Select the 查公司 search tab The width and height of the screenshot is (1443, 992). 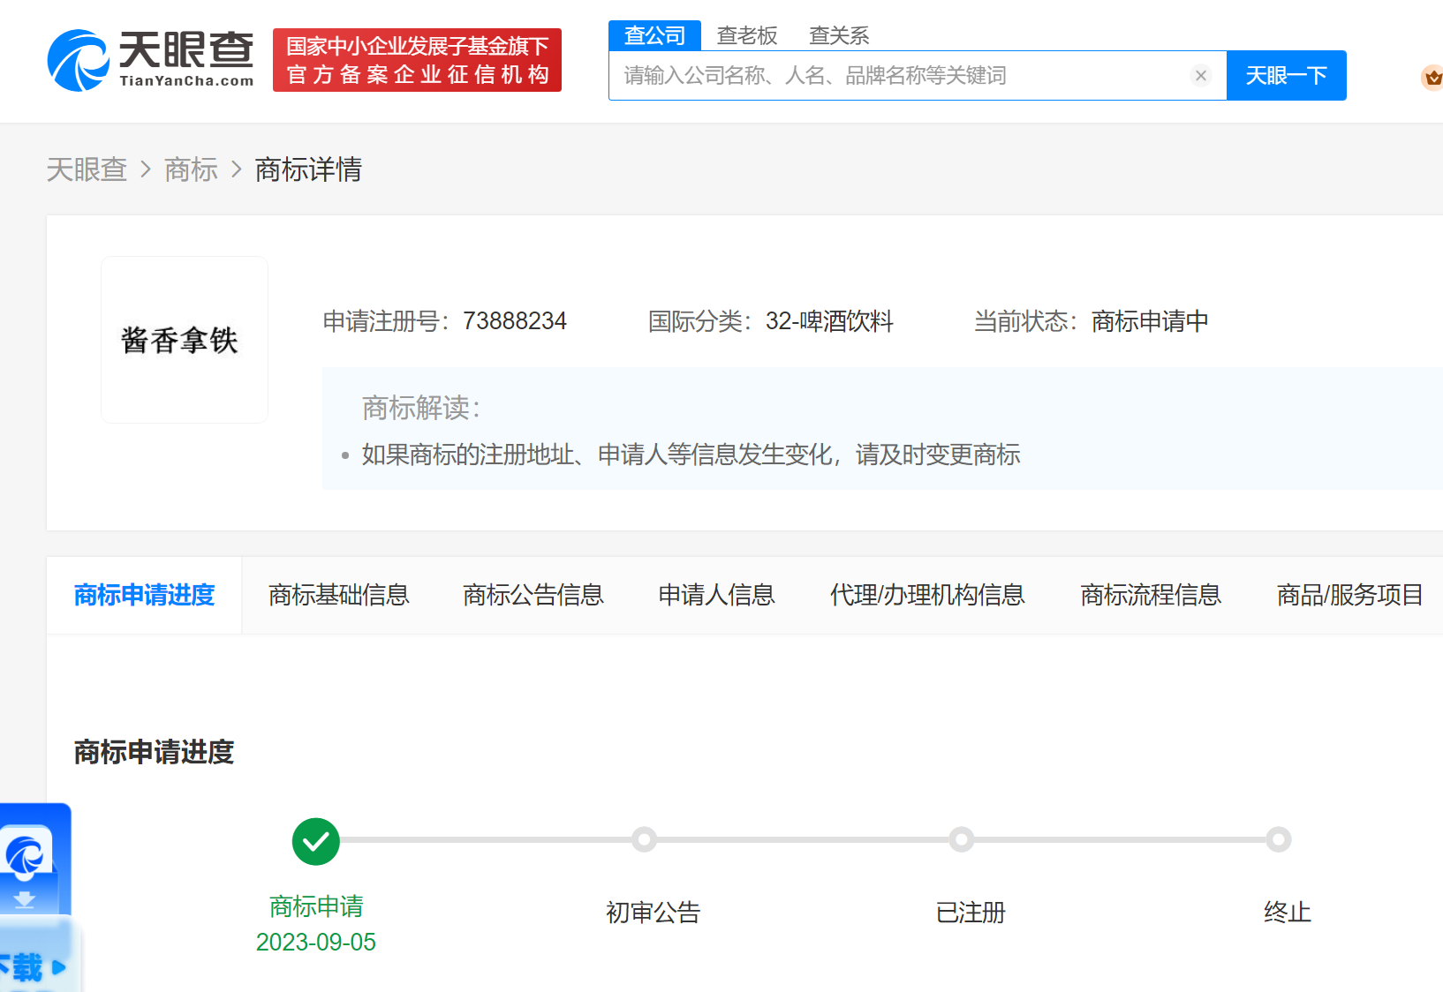coord(654,35)
